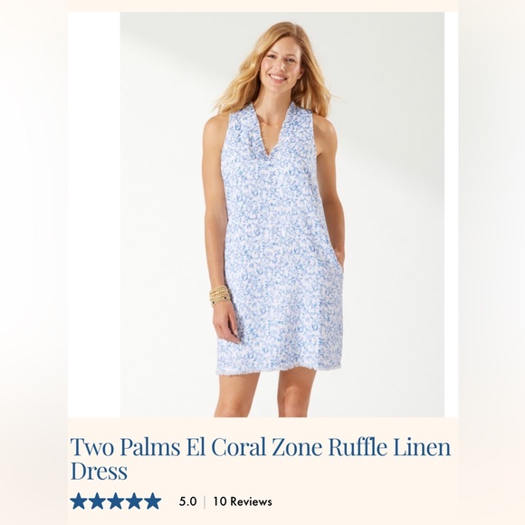Open the 10 Reviews link

pos(243,501)
